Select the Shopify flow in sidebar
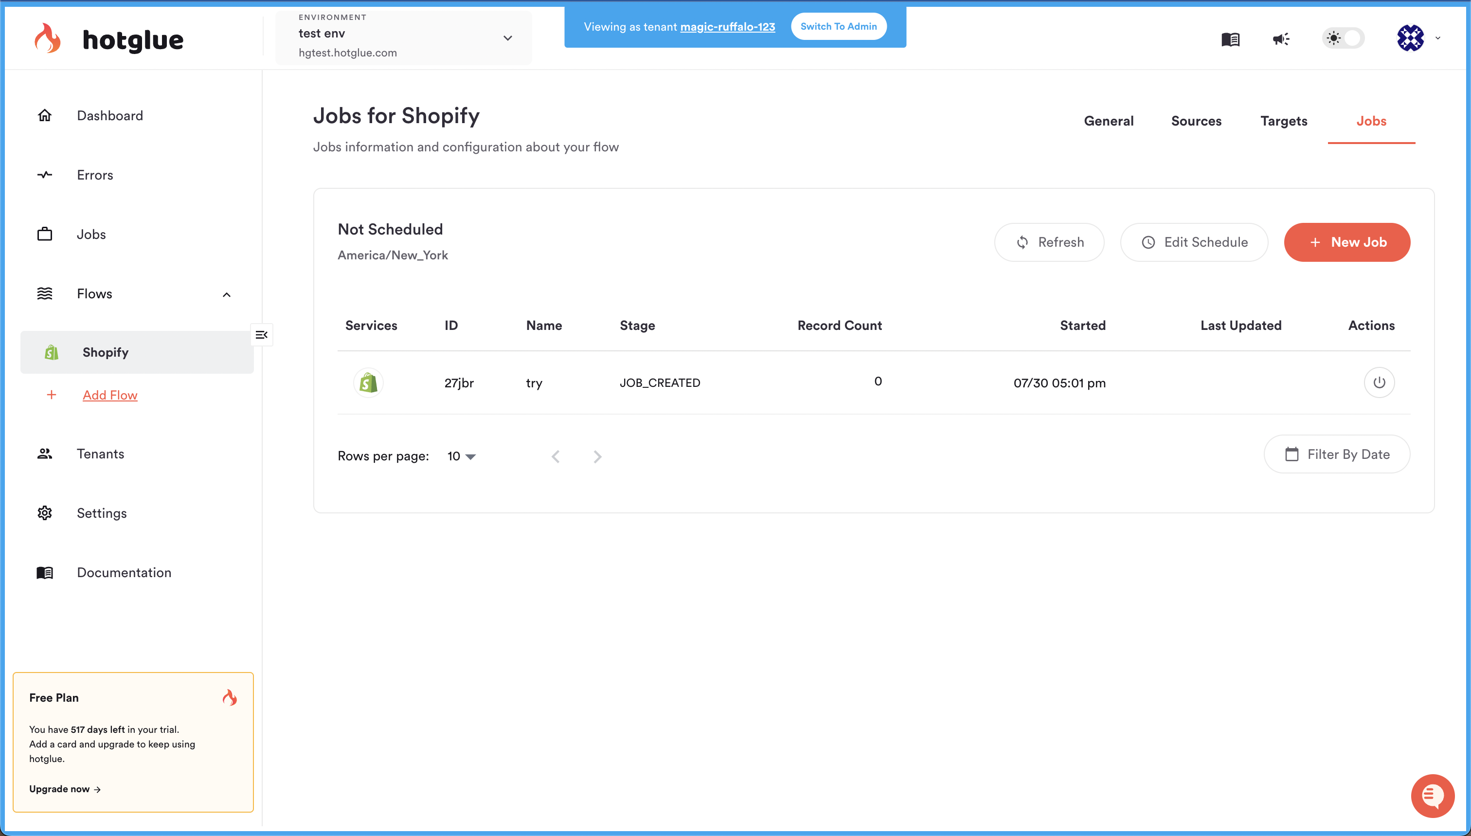 point(137,352)
